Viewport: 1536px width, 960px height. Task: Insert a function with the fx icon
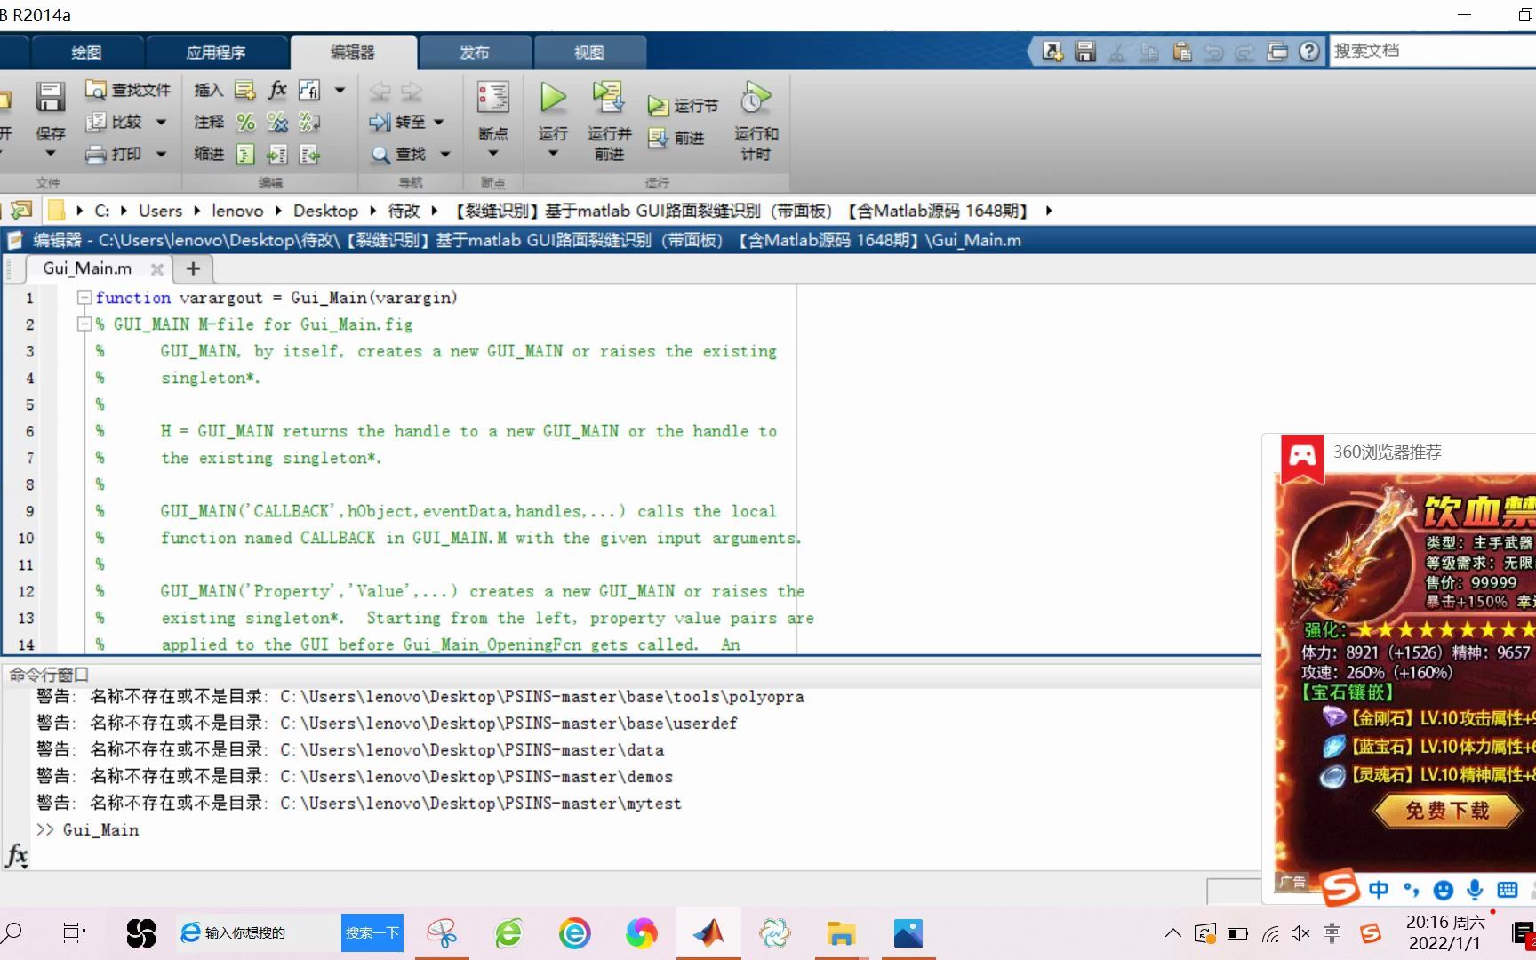coord(277,90)
